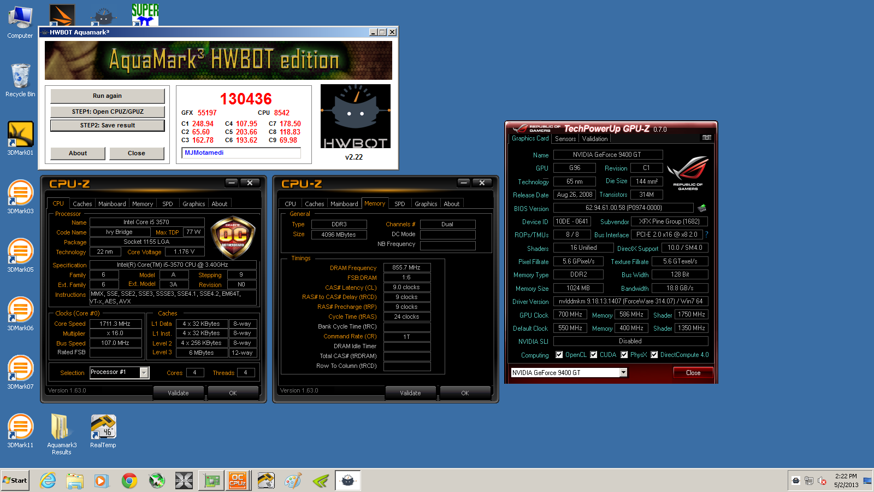Click Validate in the left CPU-Z window
The image size is (874, 492).
point(178,393)
